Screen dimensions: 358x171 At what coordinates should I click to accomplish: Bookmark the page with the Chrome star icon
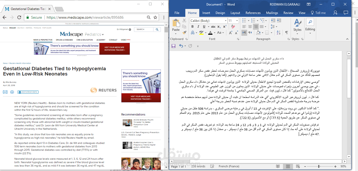pos(155,17)
